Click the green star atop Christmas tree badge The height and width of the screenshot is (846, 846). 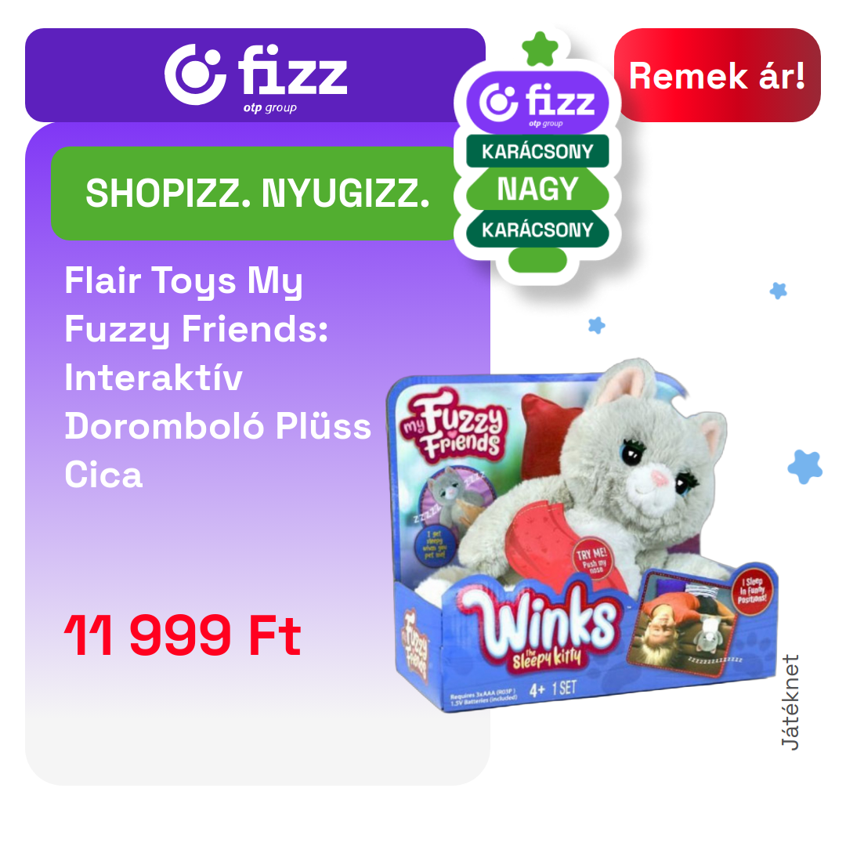pyautogui.click(x=540, y=49)
